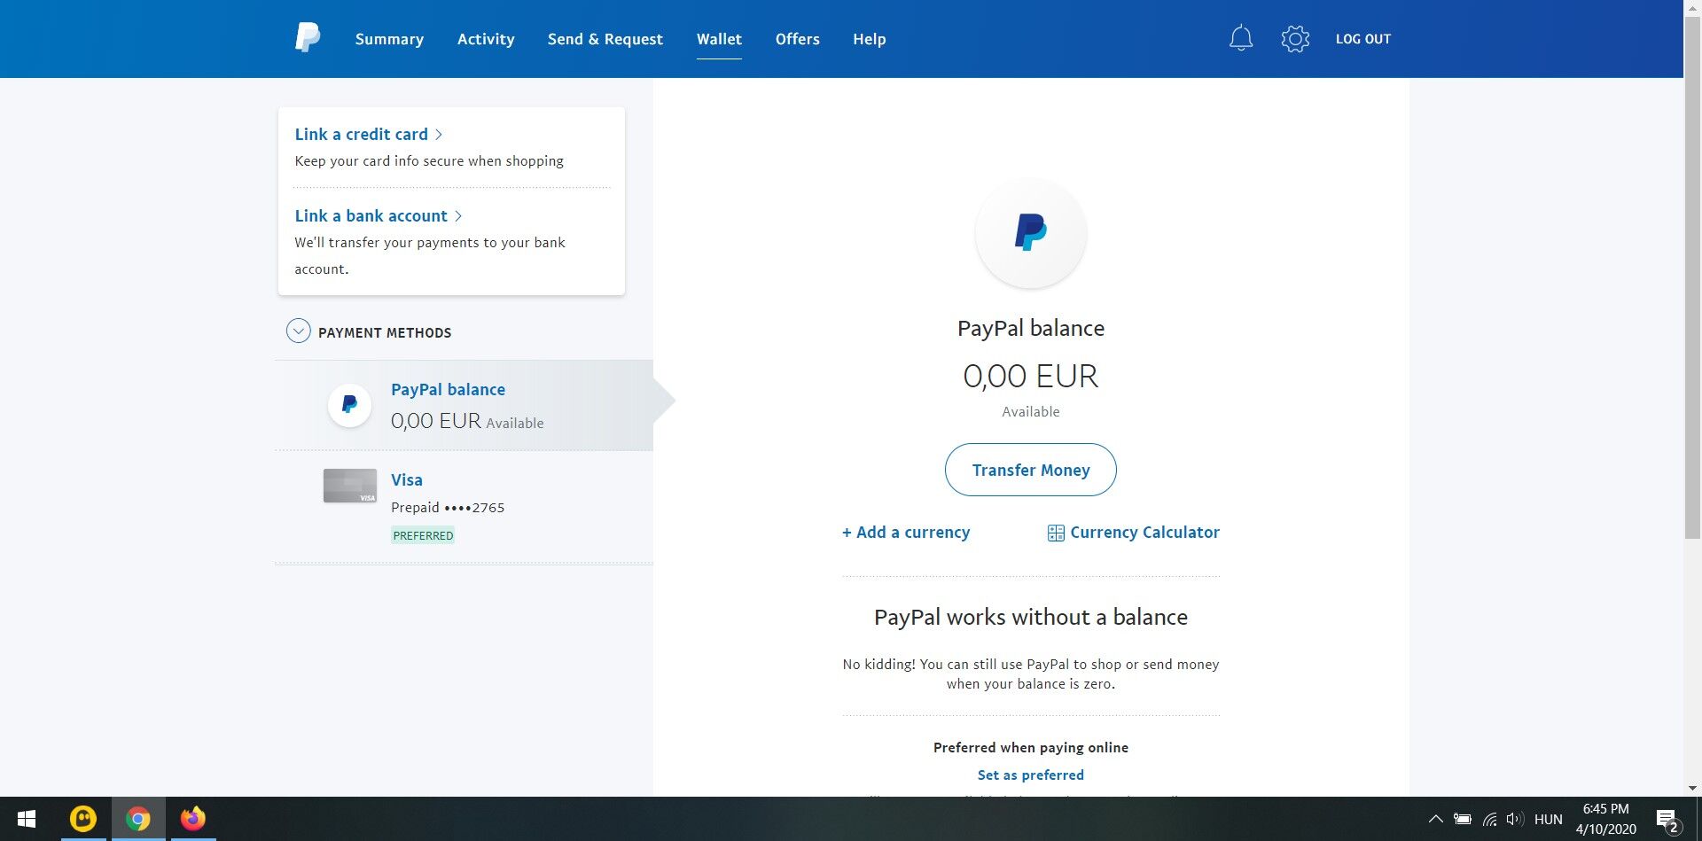Click the Log Out button

coord(1363,39)
